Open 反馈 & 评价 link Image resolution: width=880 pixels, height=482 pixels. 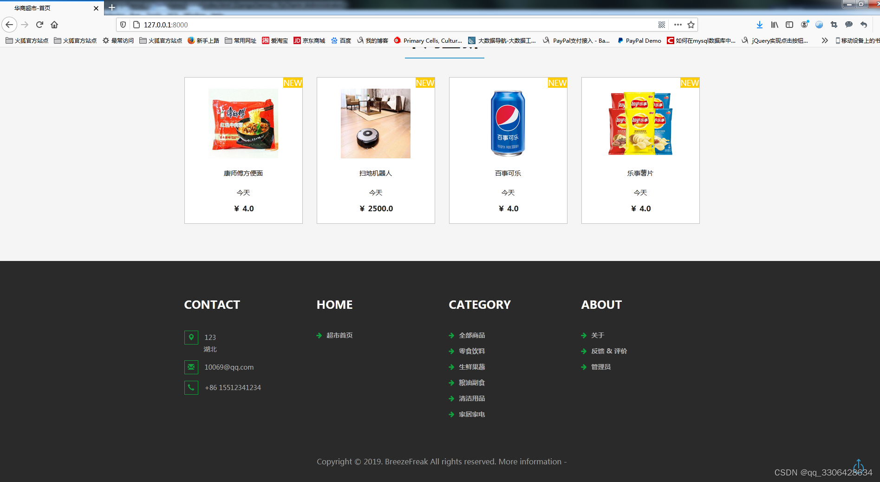pos(609,351)
